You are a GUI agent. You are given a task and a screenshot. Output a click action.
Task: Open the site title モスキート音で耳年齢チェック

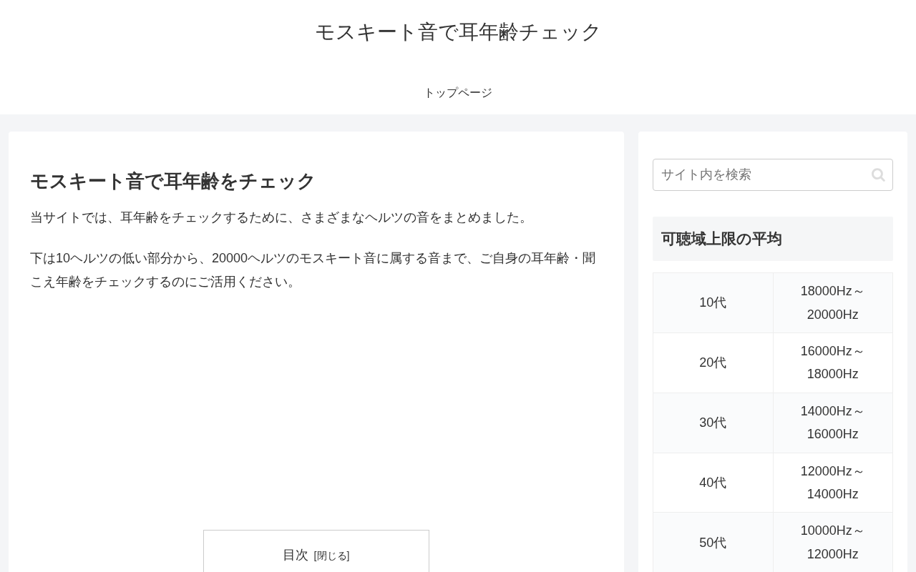458,31
